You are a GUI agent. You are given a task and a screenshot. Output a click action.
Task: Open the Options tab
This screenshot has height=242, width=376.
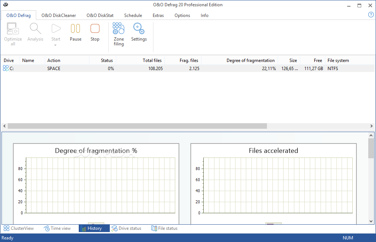tap(182, 15)
